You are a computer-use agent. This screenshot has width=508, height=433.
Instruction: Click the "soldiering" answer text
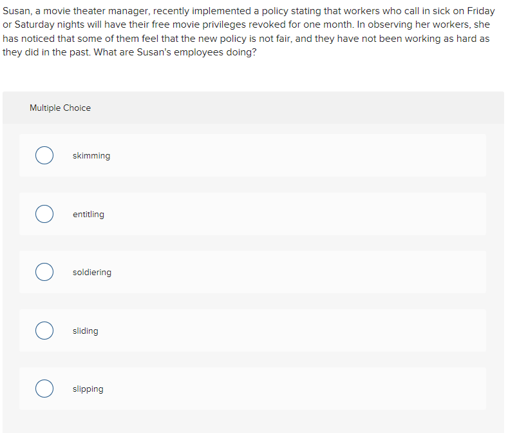click(x=92, y=273)
